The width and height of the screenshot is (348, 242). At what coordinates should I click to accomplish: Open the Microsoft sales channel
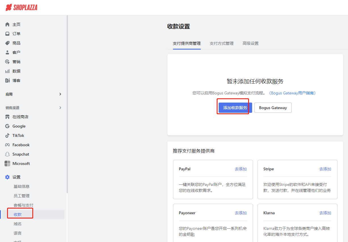(21, 164)
